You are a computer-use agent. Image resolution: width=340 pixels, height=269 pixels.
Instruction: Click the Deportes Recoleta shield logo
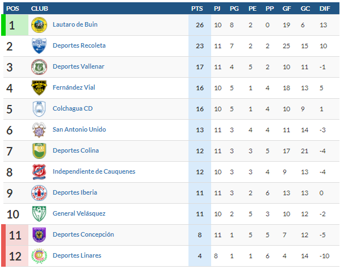(x=39, y=46)
